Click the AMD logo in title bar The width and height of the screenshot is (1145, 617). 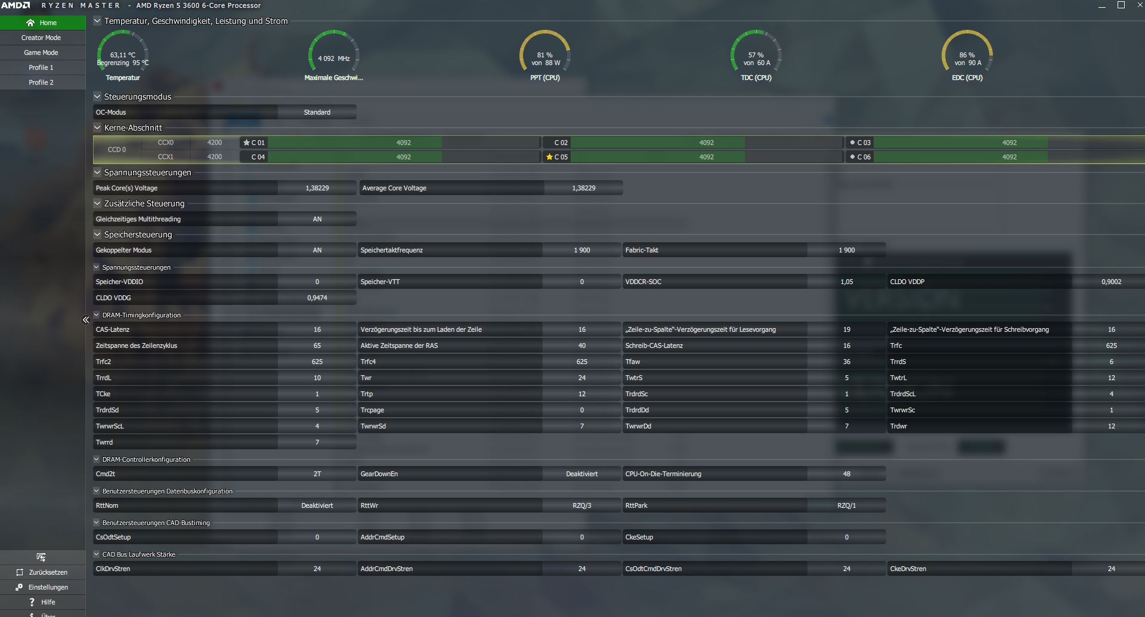[16, 5]
